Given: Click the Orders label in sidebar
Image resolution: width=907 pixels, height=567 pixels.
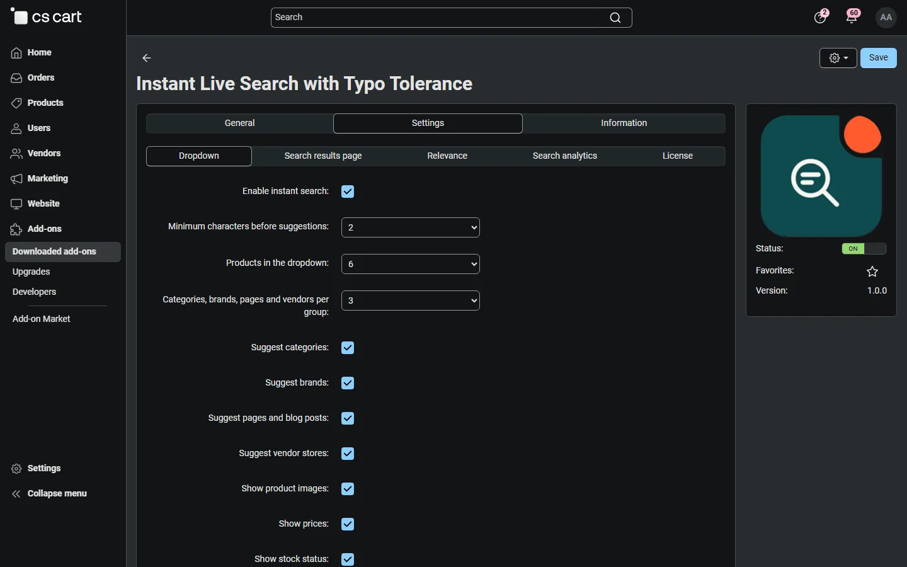Looking at the screenshot, I should point(41,78).
